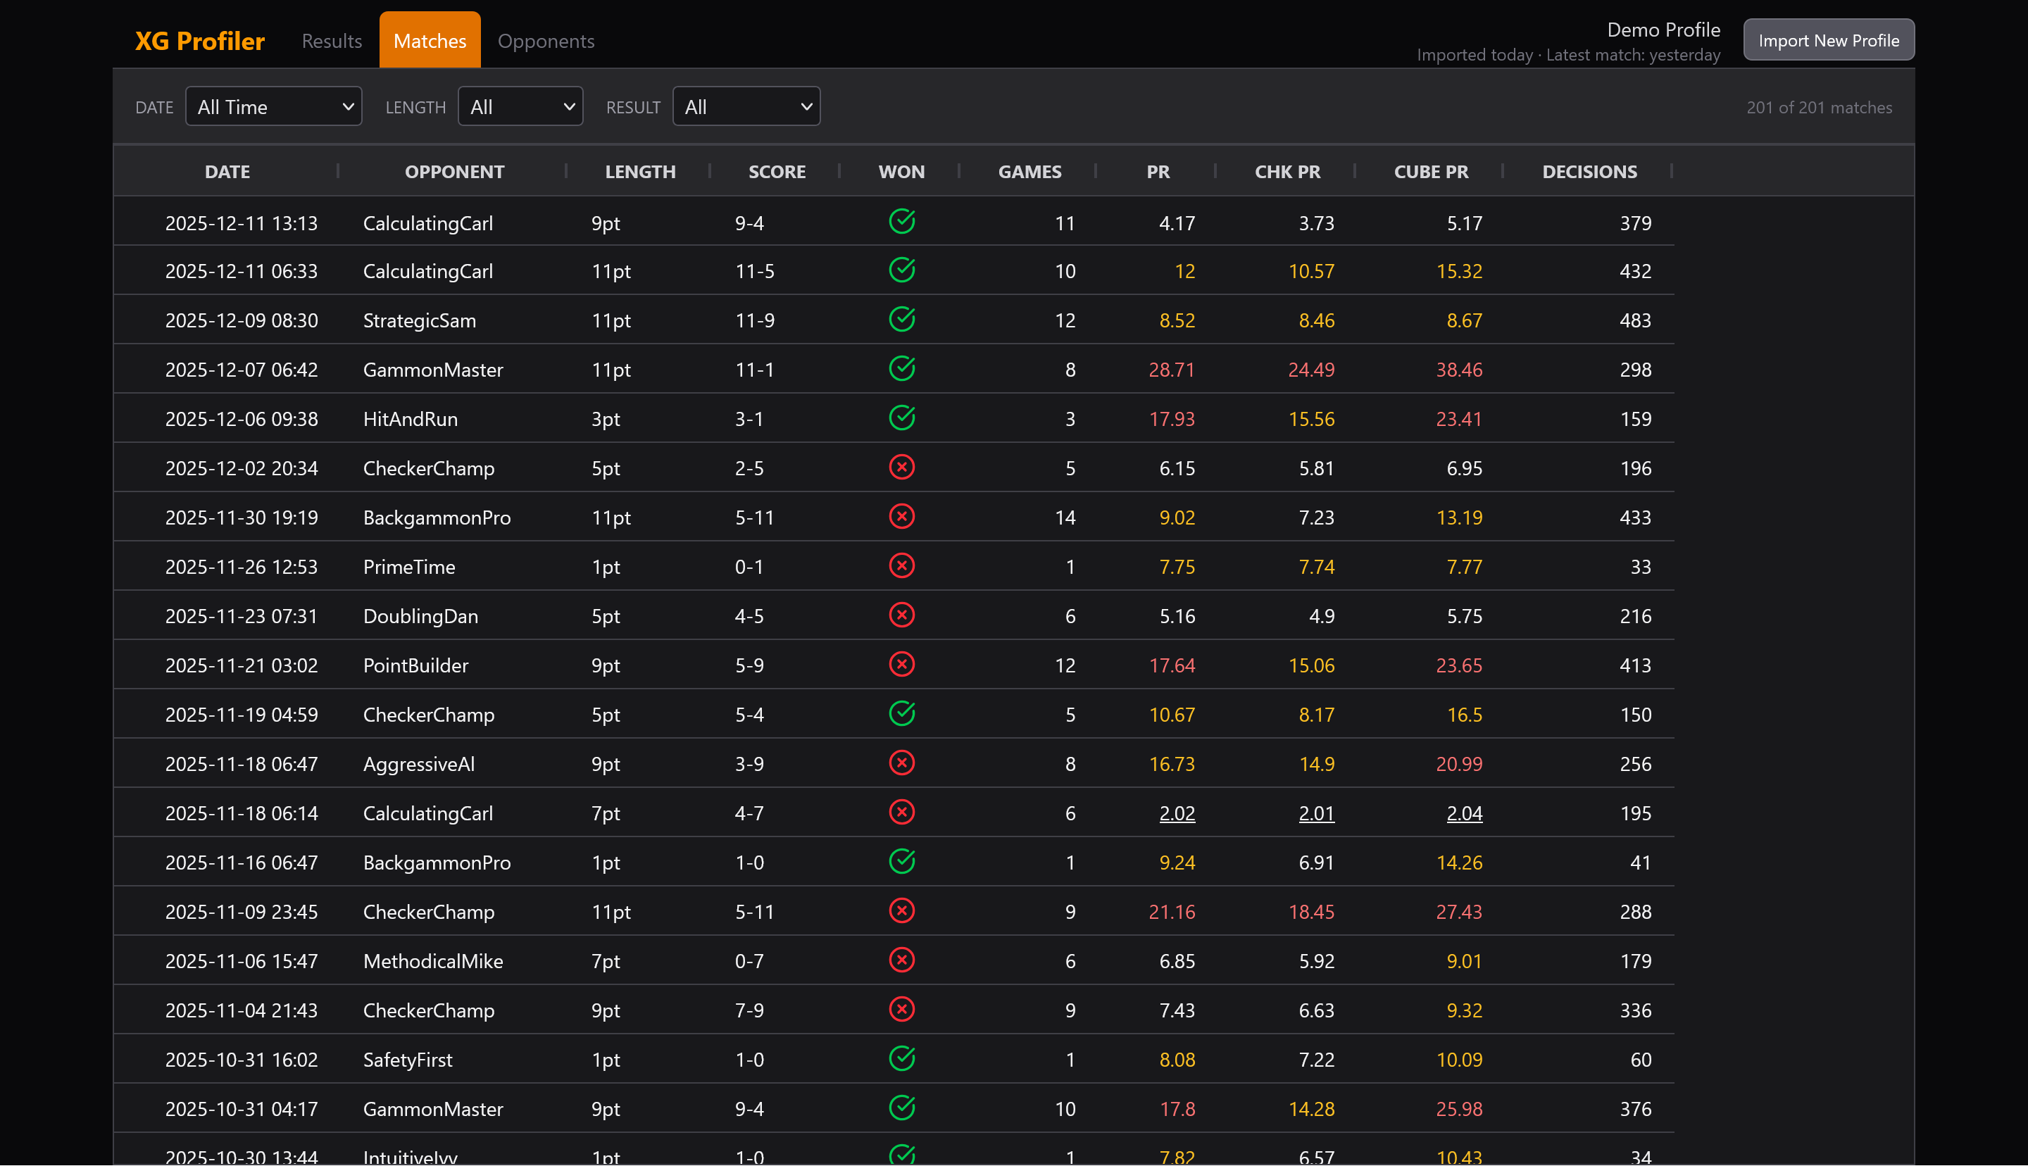Click loss icon for PointBuilder match

[x=901, y=665]
